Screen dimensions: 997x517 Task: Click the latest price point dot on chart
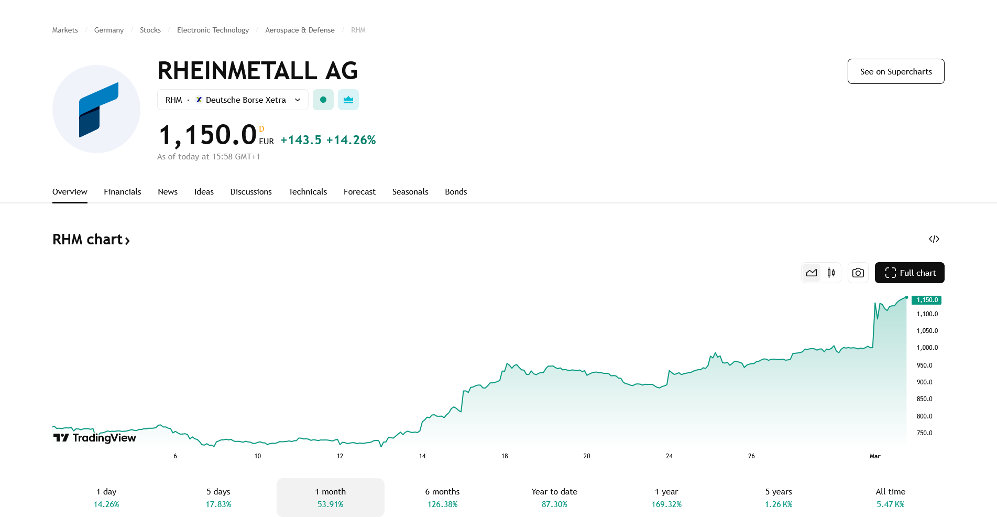[x=906, y=297]
